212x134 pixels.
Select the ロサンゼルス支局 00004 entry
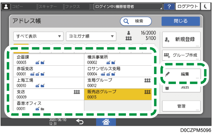(x=118, y=71)
